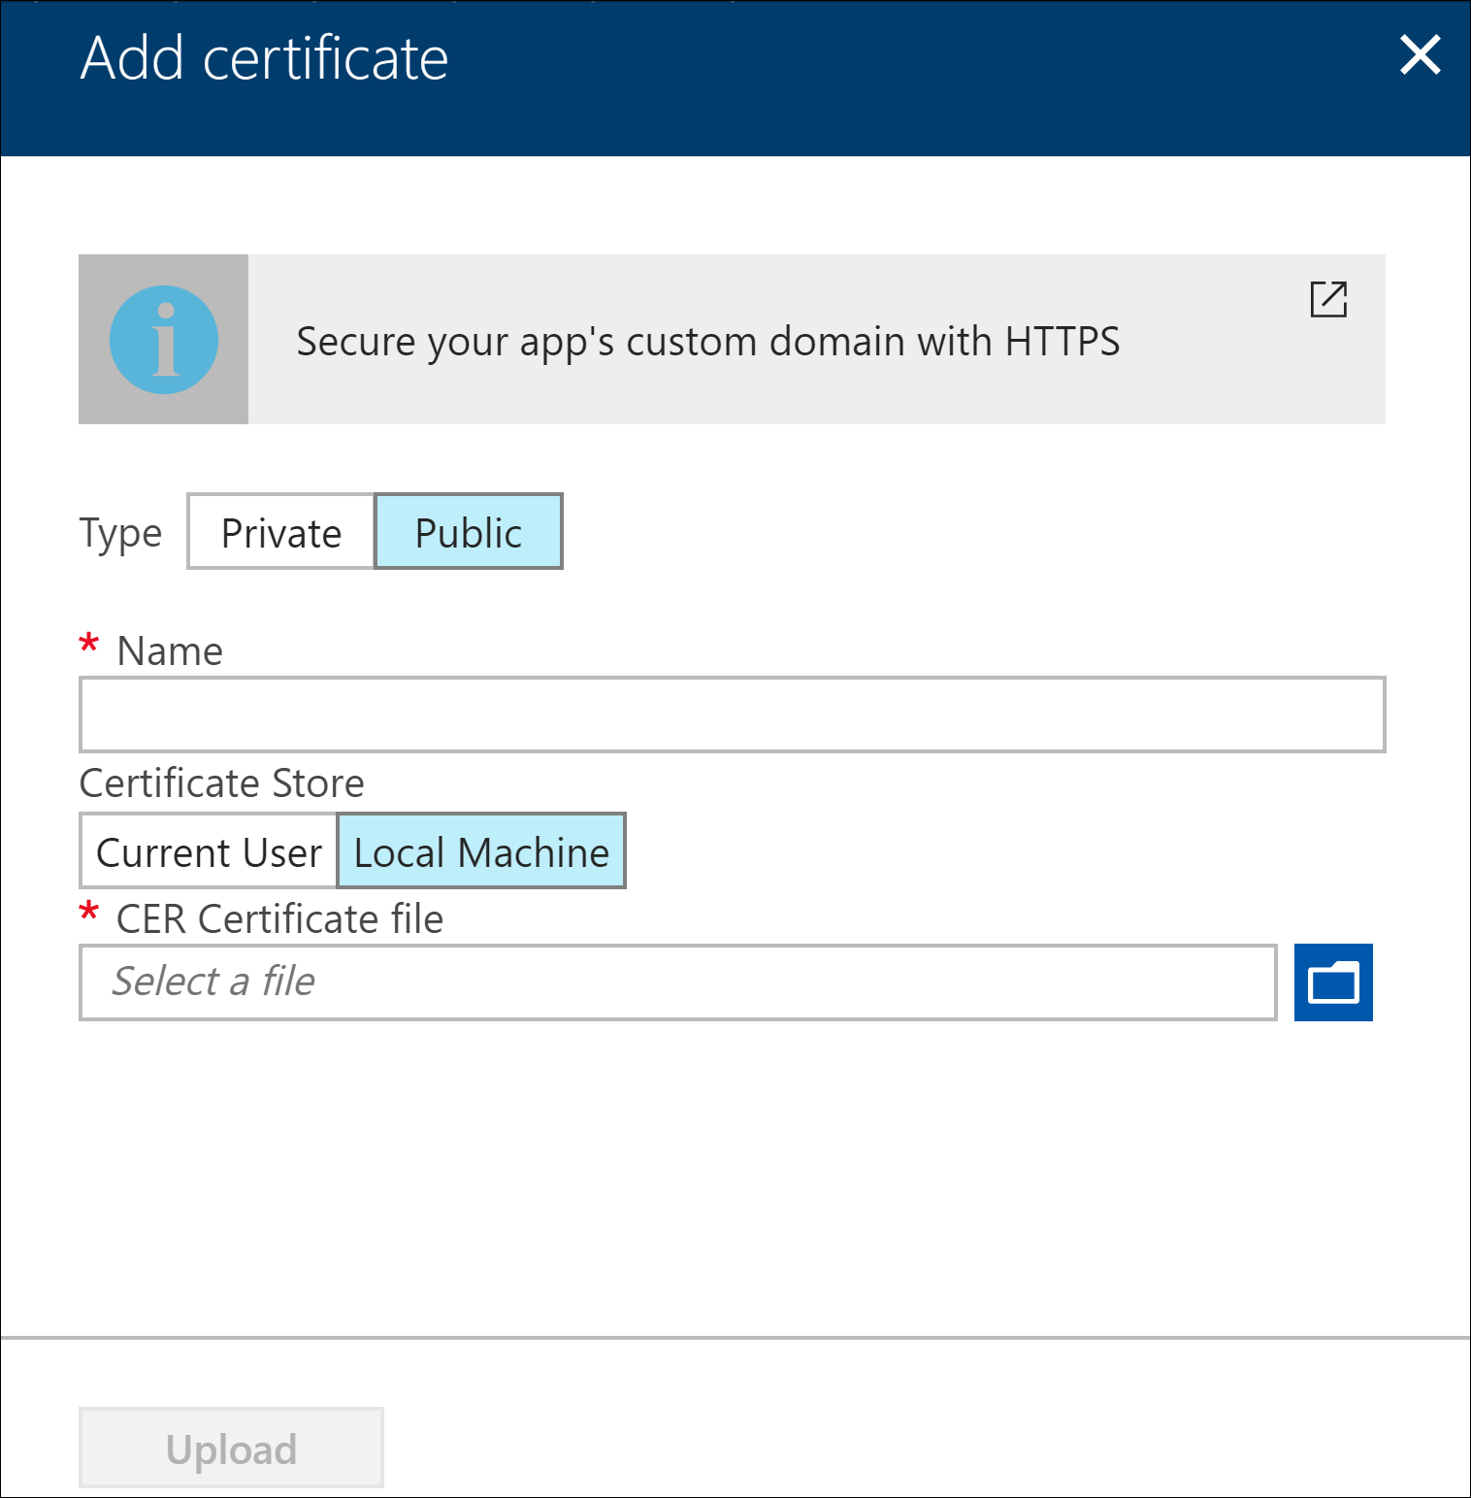Choose Local Machine certificate store
1471x1498 pixels.
[x=481, y=851]
